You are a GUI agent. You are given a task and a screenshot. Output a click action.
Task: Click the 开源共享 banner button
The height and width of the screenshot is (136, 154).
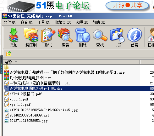click(127, 5)
